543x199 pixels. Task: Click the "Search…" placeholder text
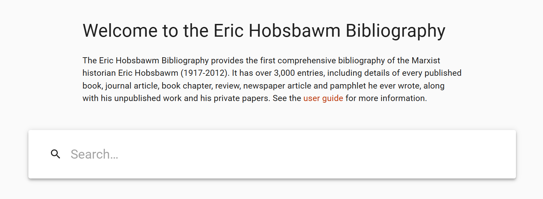point(94,154)
